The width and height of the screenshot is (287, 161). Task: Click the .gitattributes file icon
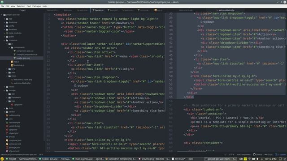tap(7, 126)
